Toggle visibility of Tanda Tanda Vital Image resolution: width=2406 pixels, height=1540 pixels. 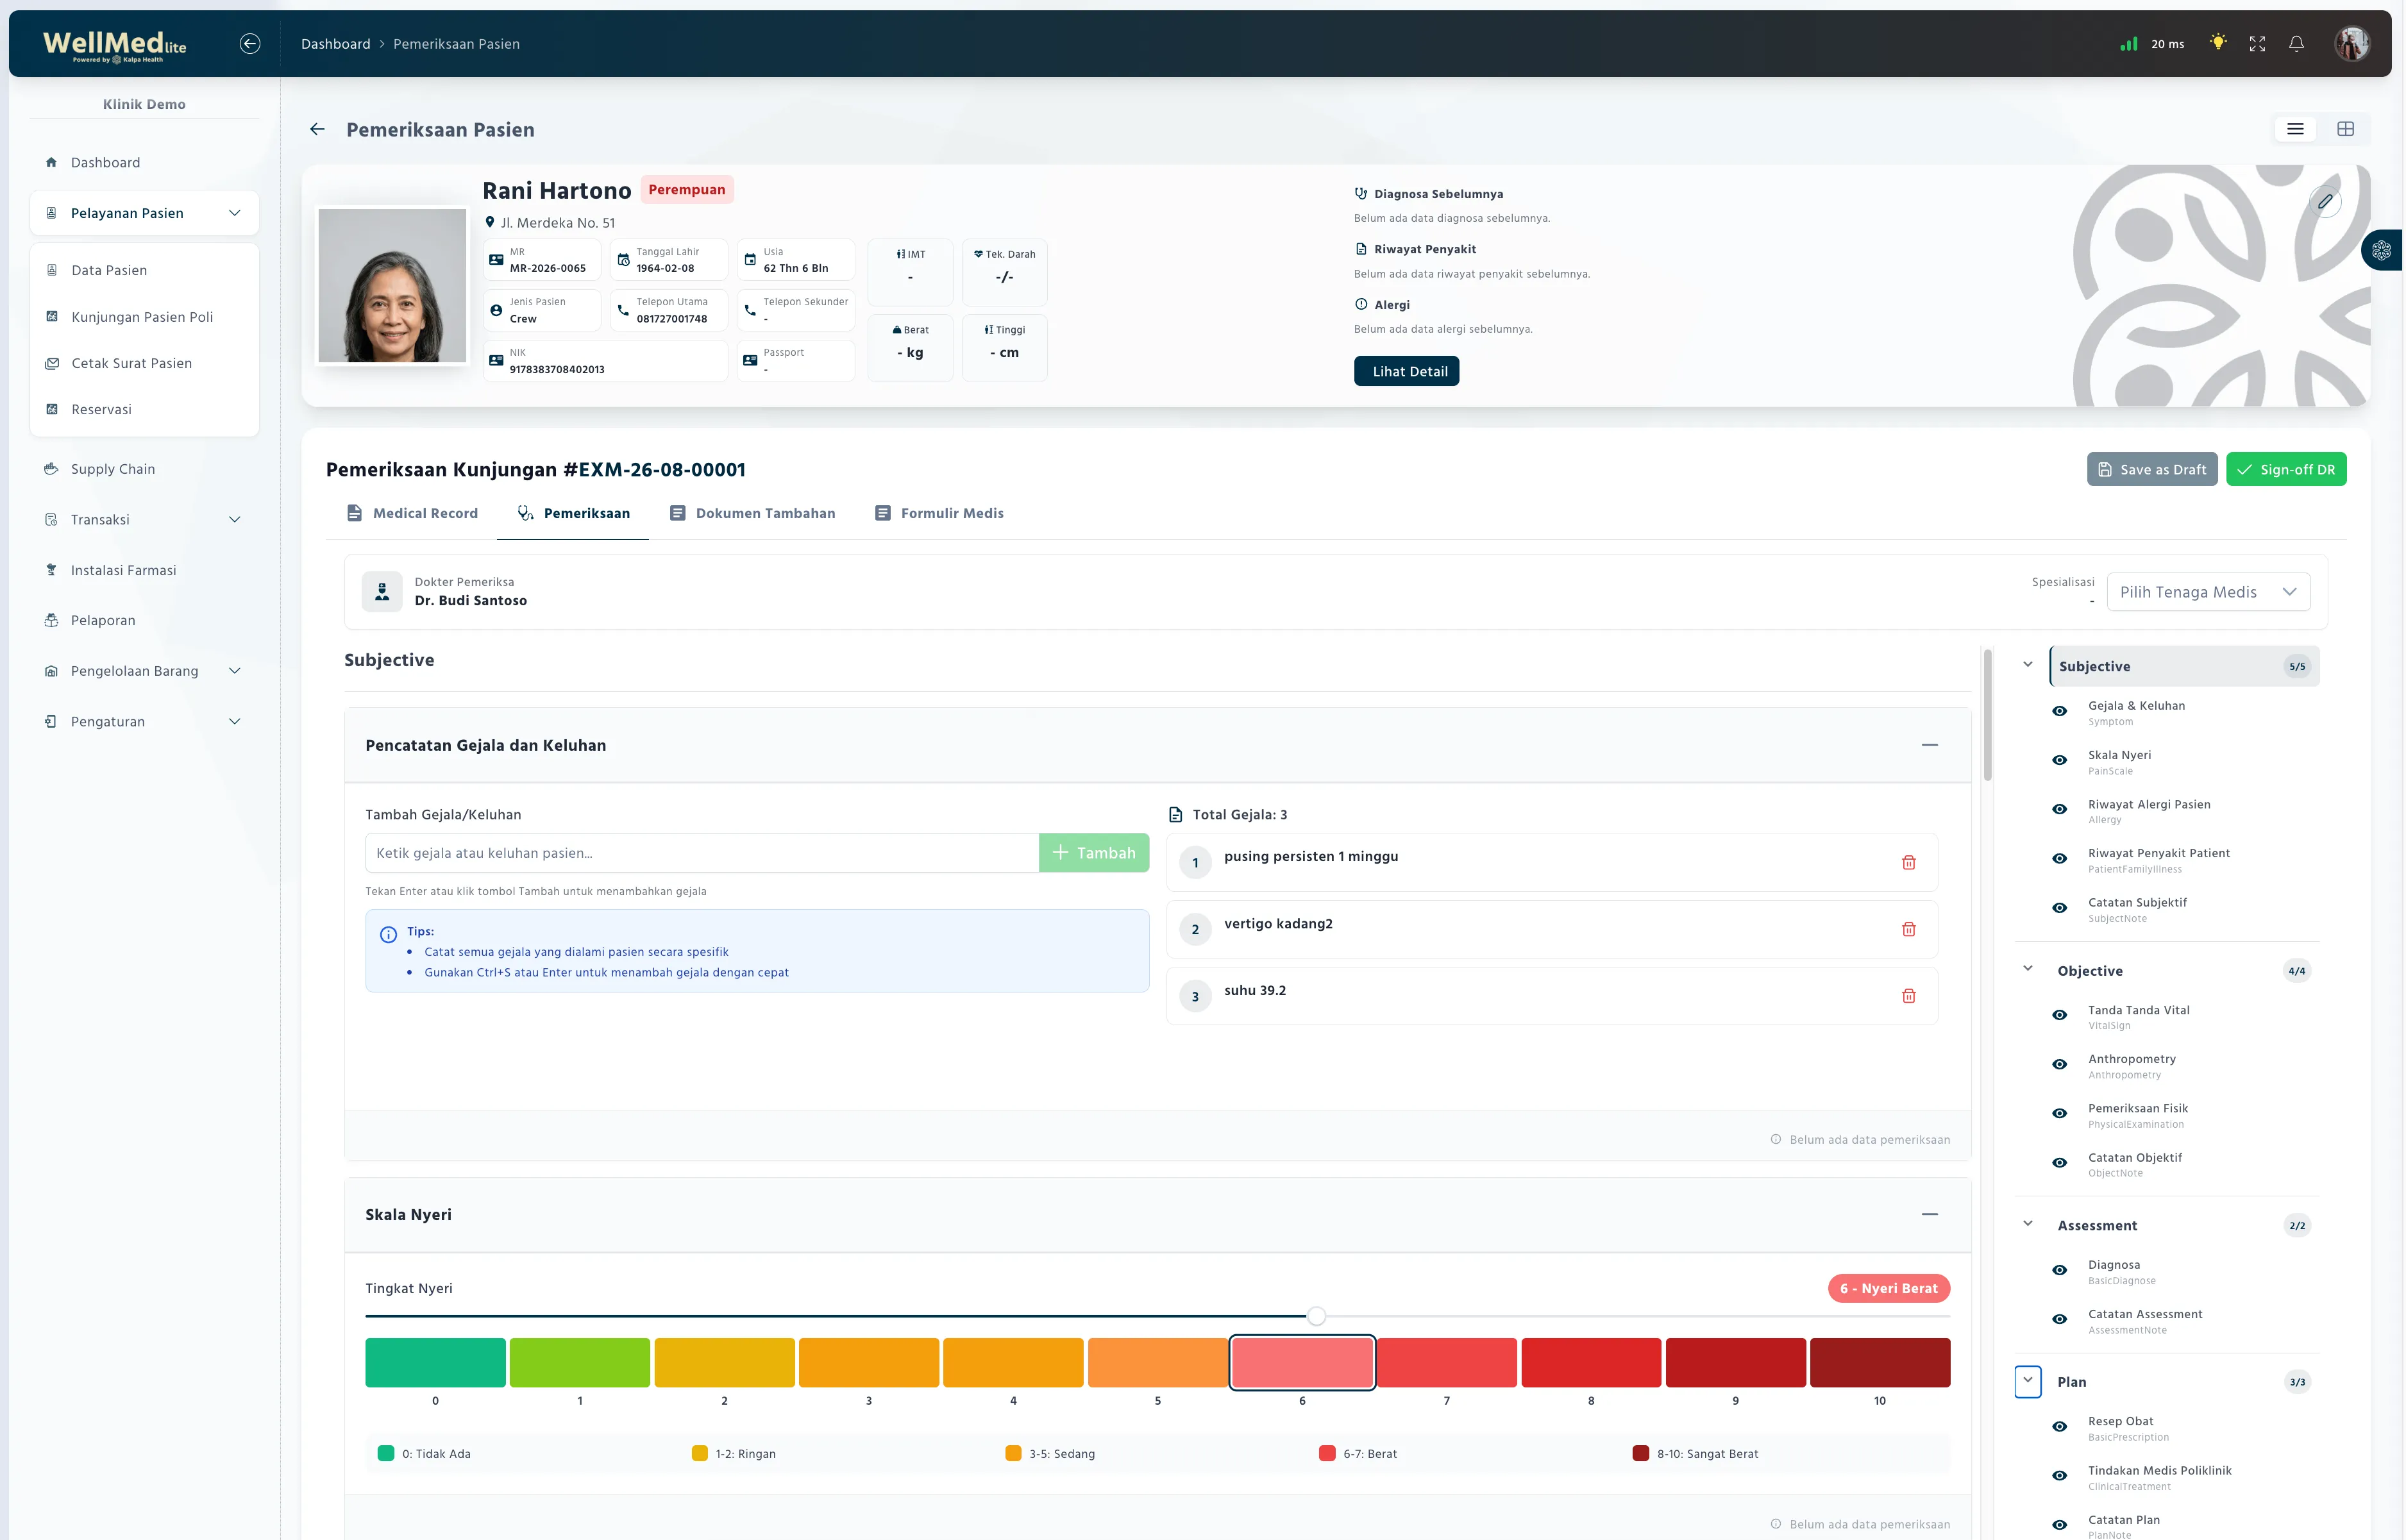(x=2059, y=1015)
